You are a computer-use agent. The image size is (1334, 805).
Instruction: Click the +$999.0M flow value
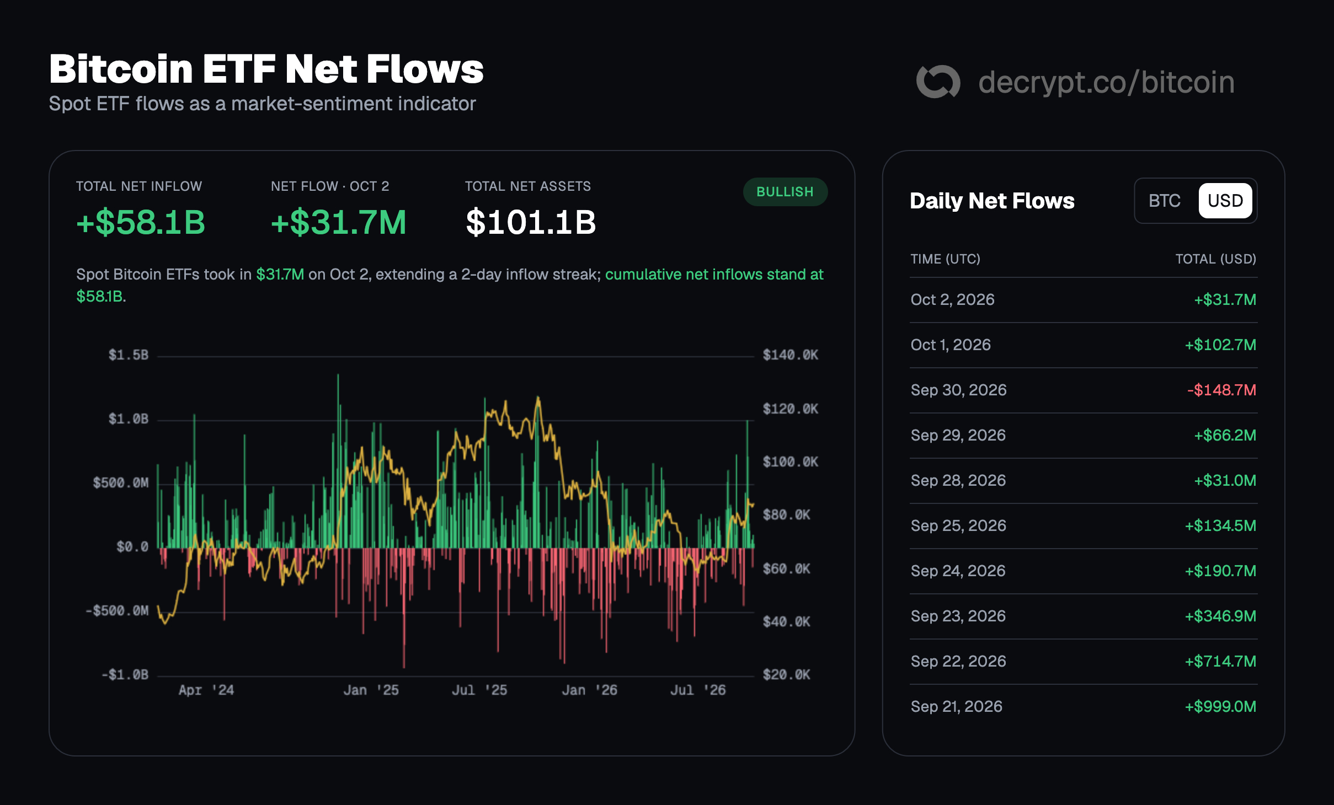click(1220, 706)
